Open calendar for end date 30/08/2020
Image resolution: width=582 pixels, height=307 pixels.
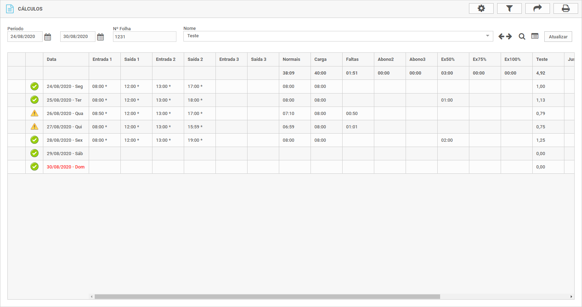click(x=100, y=37)
